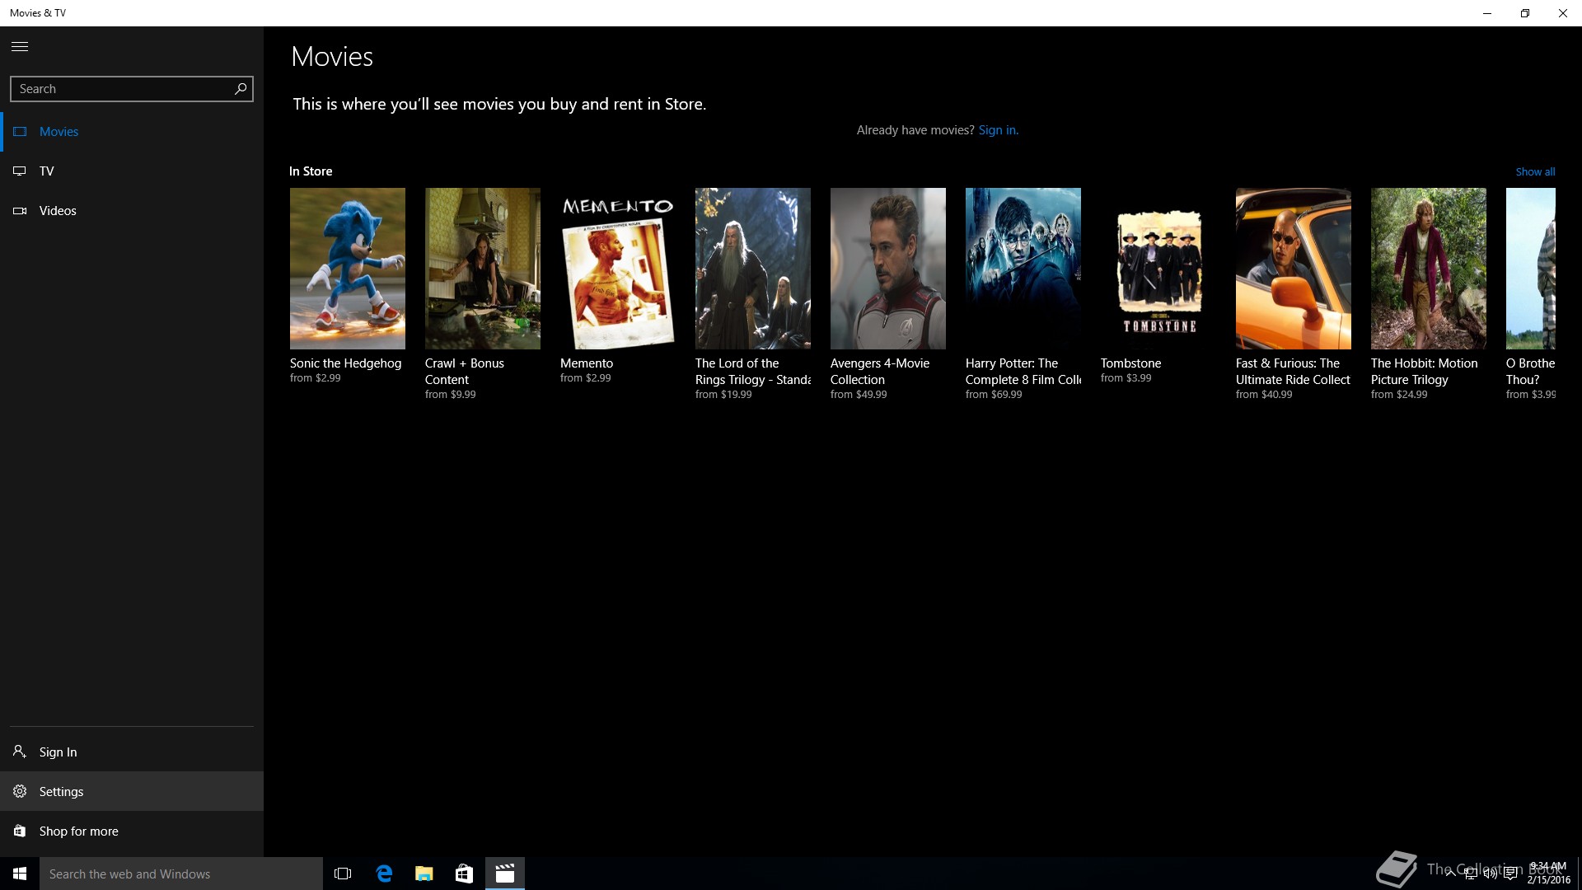
Task: Click the 'from $9.99' price text
Action: [451, 395]
